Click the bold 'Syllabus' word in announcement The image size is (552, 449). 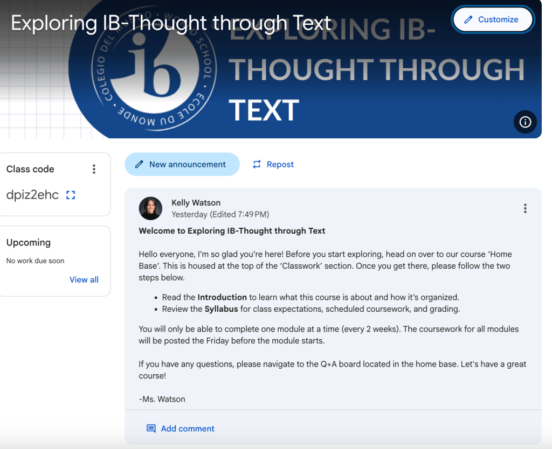(x=222, y=309)
